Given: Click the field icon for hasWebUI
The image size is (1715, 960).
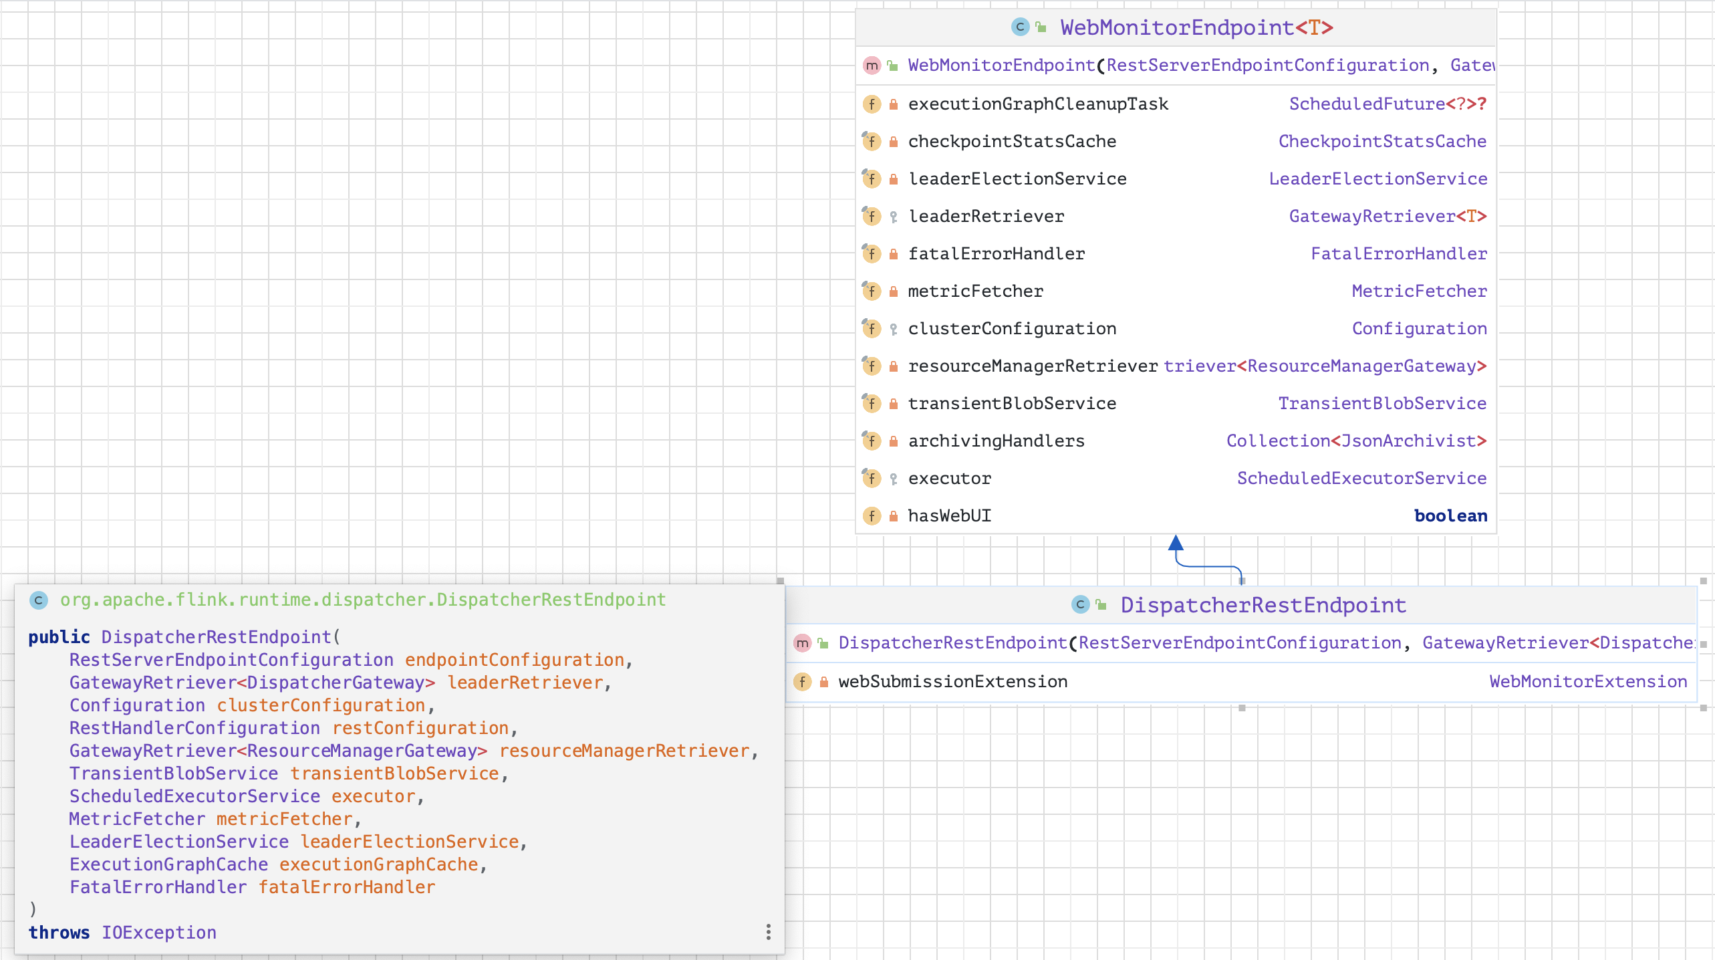Looking at the screenshot, I should [x=872, y=516].
